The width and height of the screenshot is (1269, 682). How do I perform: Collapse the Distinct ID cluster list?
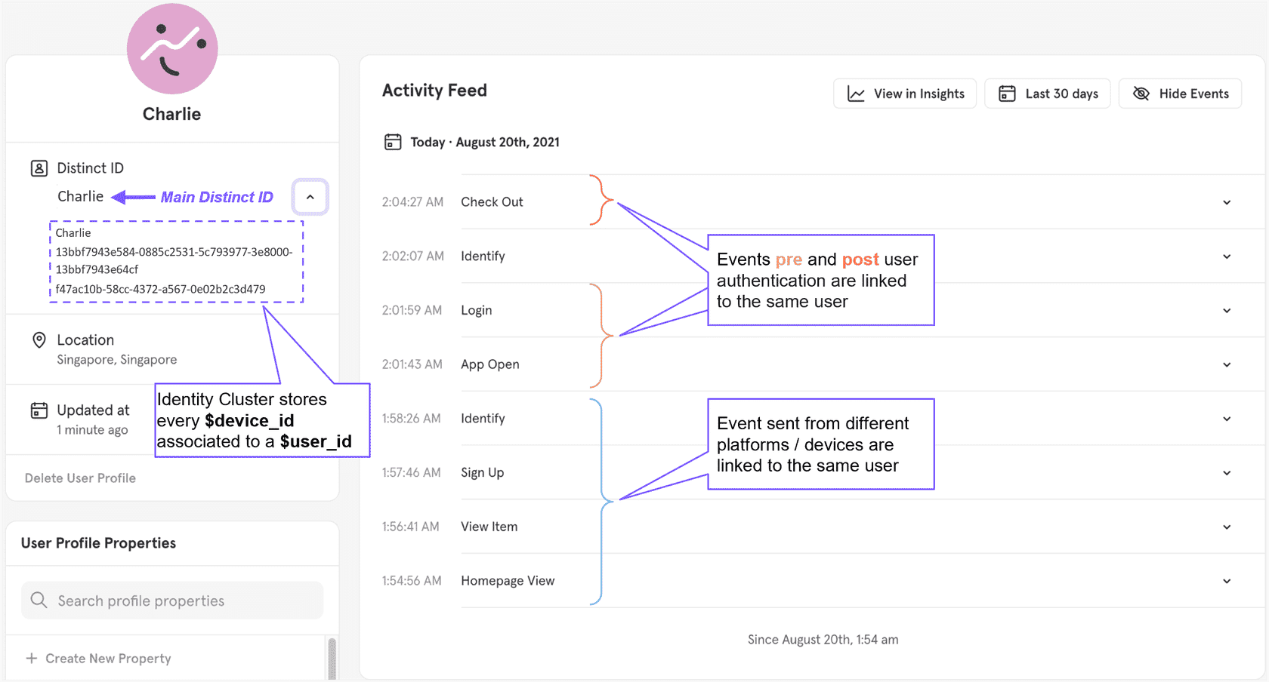[x=310, y=197]
